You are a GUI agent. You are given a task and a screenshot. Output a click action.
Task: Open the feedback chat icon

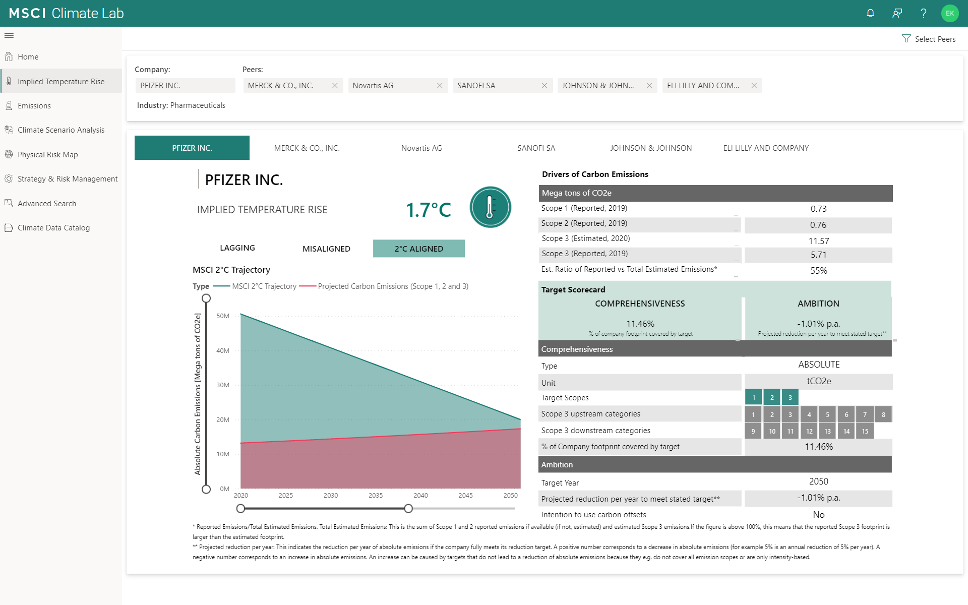(897, 13)
